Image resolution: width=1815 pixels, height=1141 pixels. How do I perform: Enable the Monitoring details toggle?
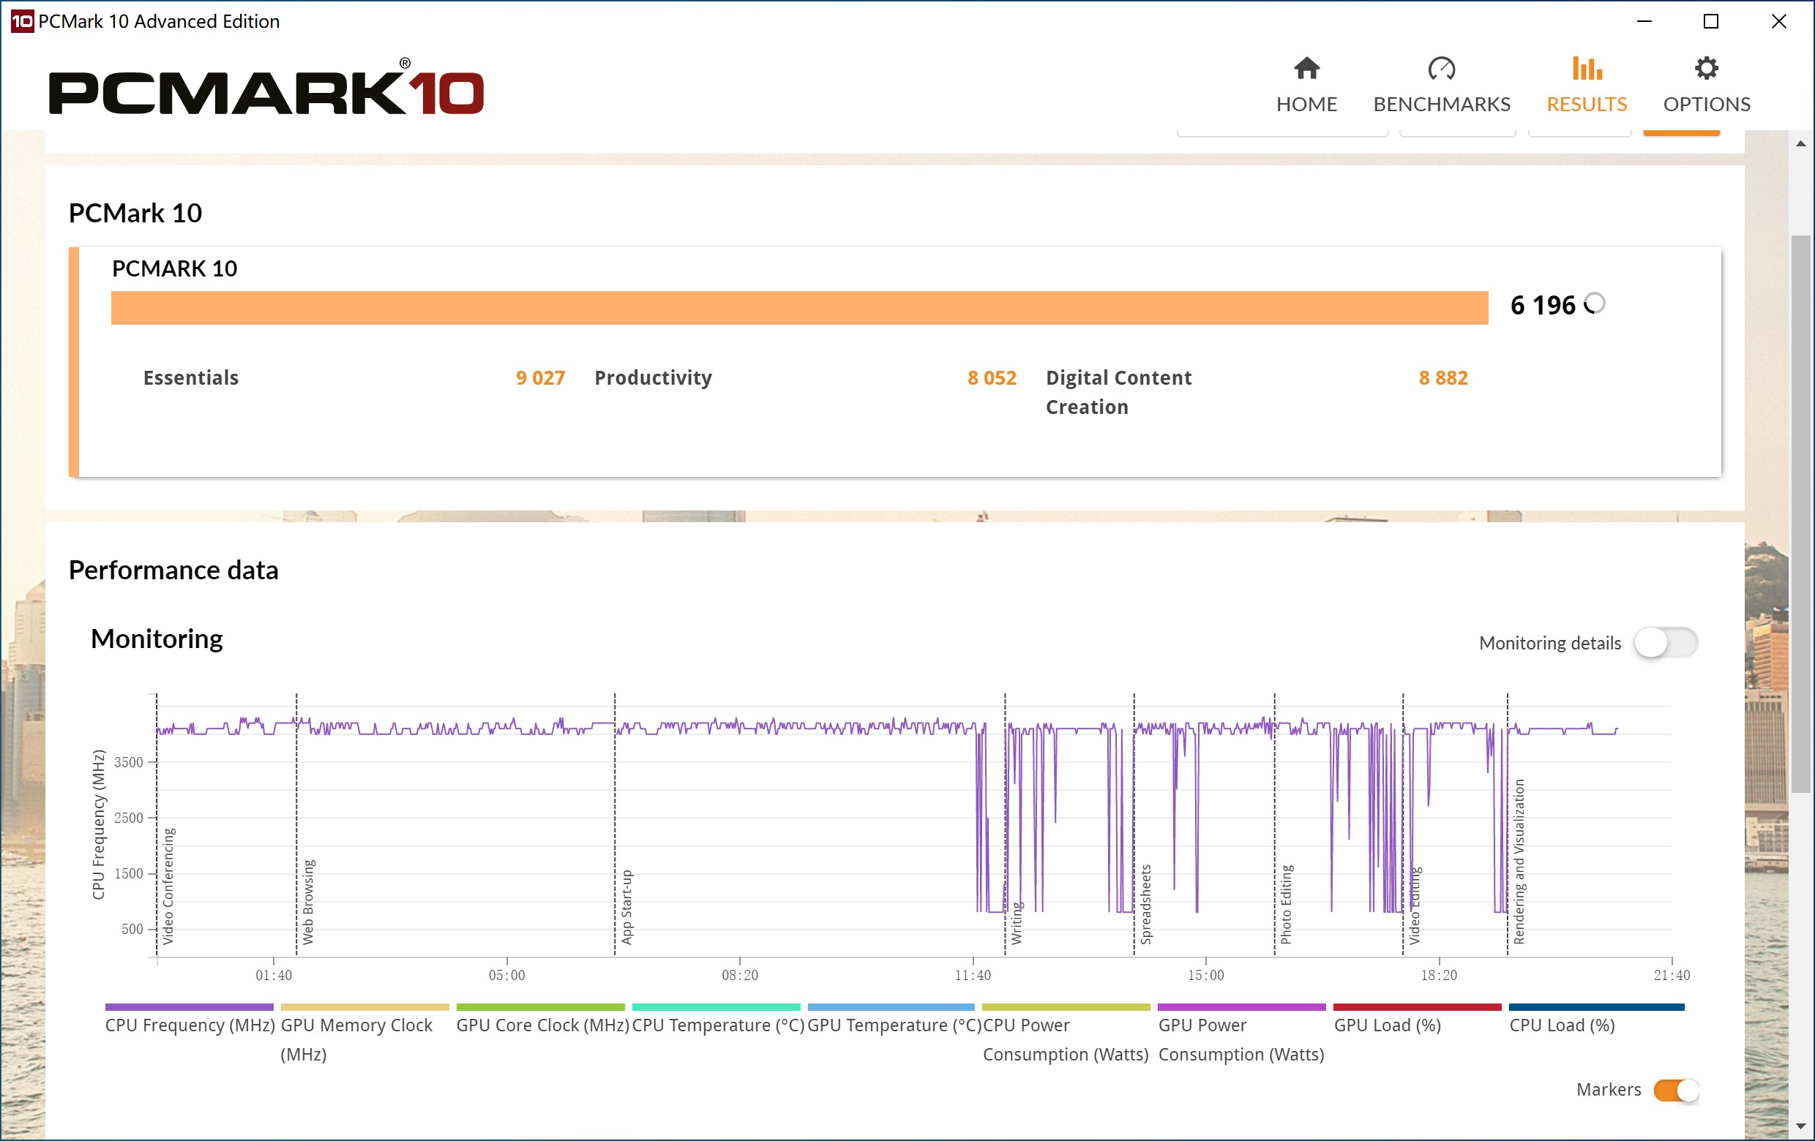click(1665, 643)
